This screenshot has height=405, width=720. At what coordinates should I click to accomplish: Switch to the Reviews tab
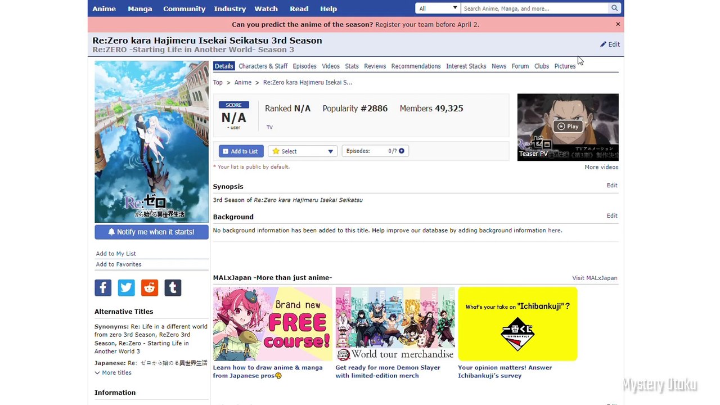tap(375, 66)
